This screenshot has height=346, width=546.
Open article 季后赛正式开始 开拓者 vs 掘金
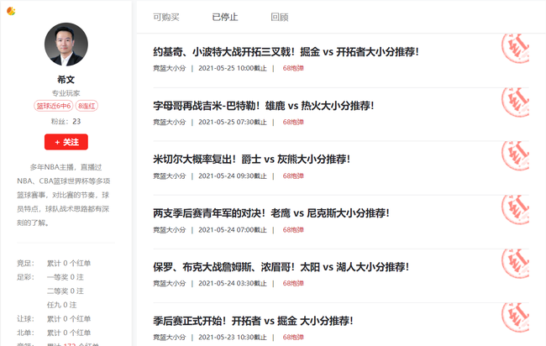(253, 321)
